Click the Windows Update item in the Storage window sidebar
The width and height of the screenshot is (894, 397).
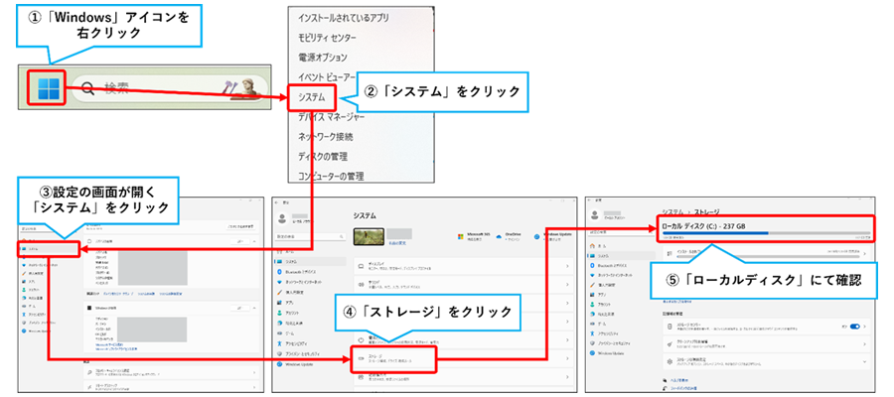[x=623, y=353]
